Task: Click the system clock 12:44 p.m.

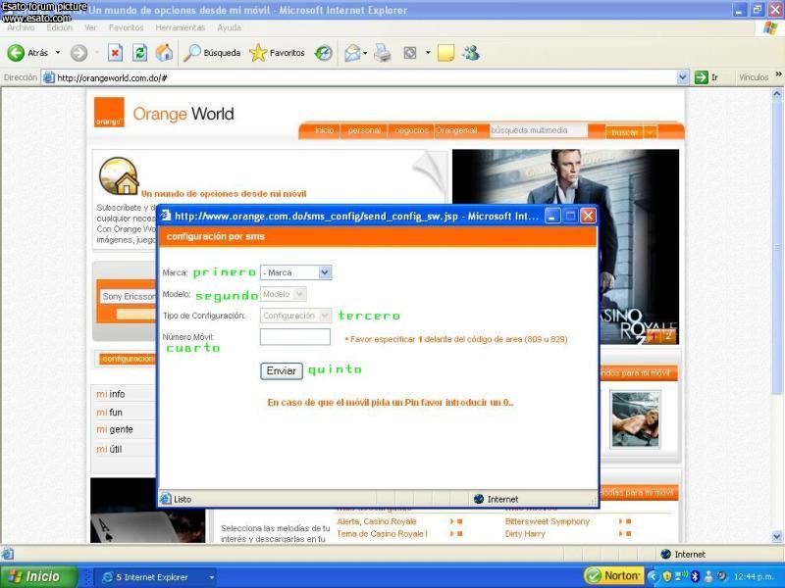Action: coord(754,576)
